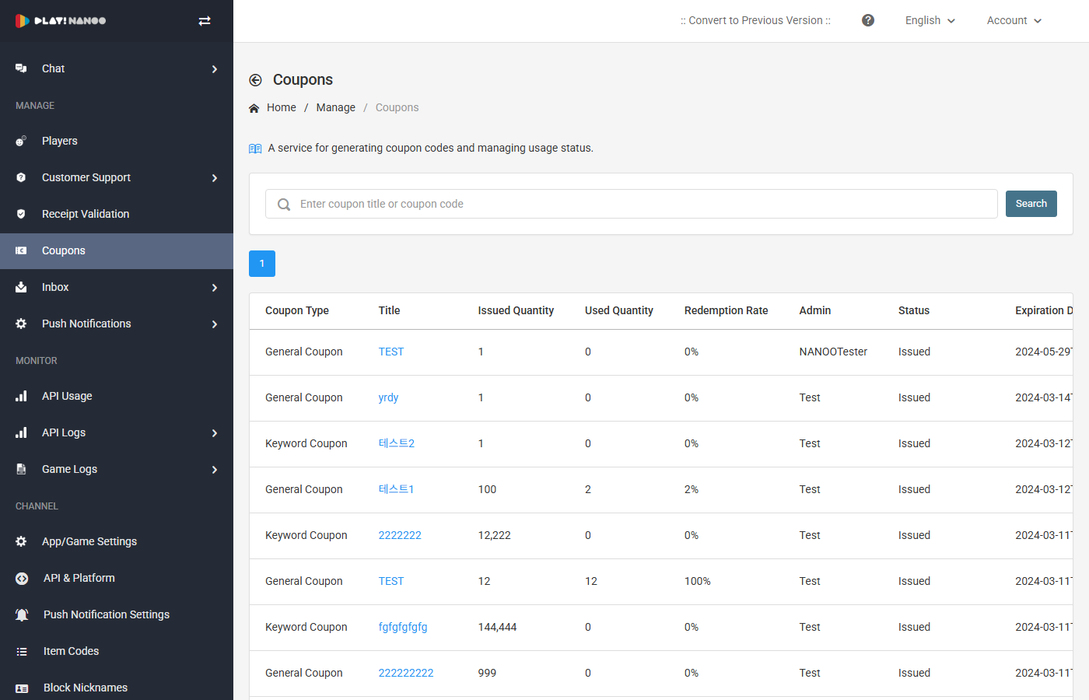Image resolution: width=1089 pixels, height=700 pixels.
Task: Click the Coupon Type column header
Action: pyautogui.click(x=297, y=310)
